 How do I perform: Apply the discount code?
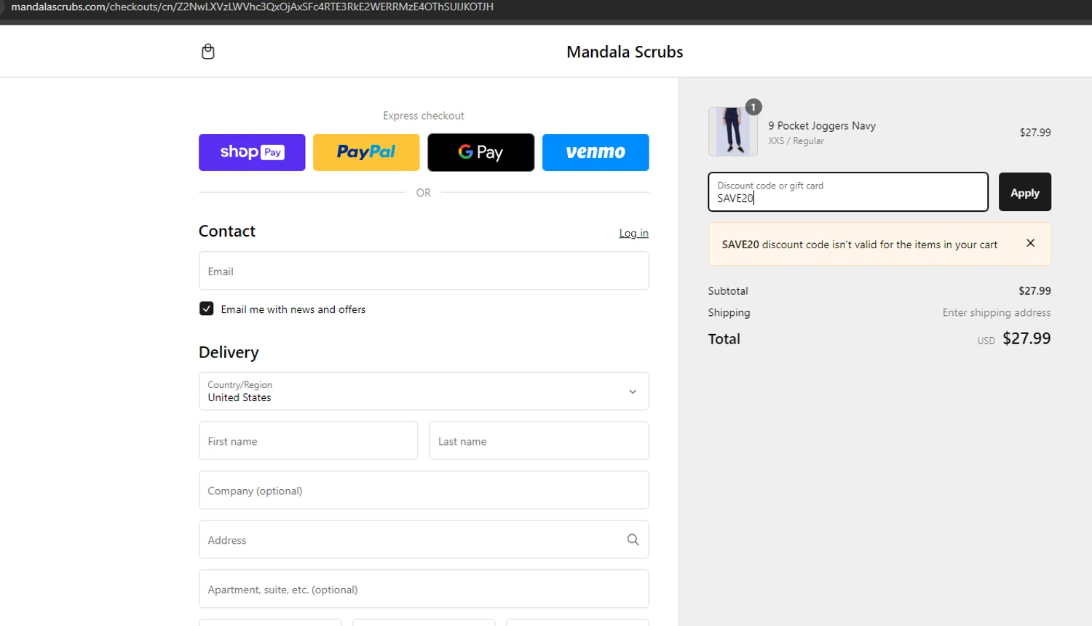(1025, 192)
